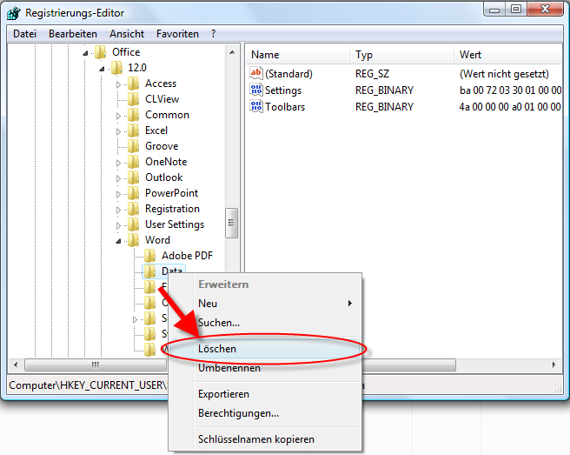Expand the Access tree node
570x455 pixels.
click(x=119, y=84)
